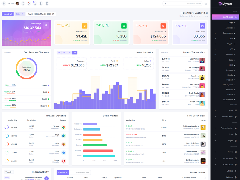
Task: Open Analytics in the Dashboards submenu
Action: click(x=229, y=28)
